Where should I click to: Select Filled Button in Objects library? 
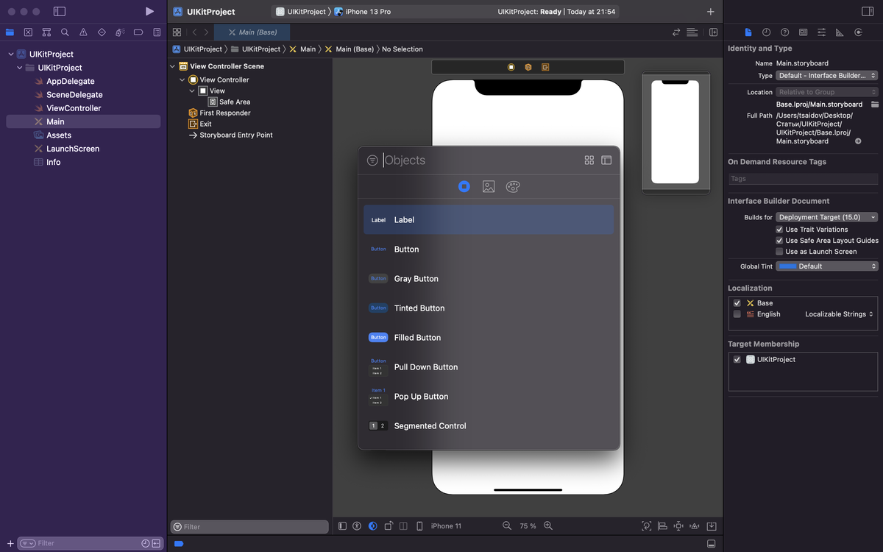(x=417, y=338)
